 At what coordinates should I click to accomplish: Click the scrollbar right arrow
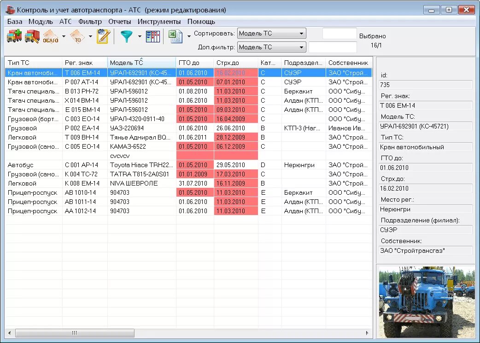367,333
